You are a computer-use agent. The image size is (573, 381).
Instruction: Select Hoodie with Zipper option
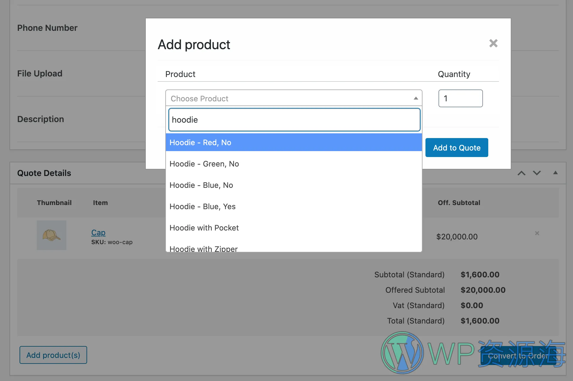(204, 249)
